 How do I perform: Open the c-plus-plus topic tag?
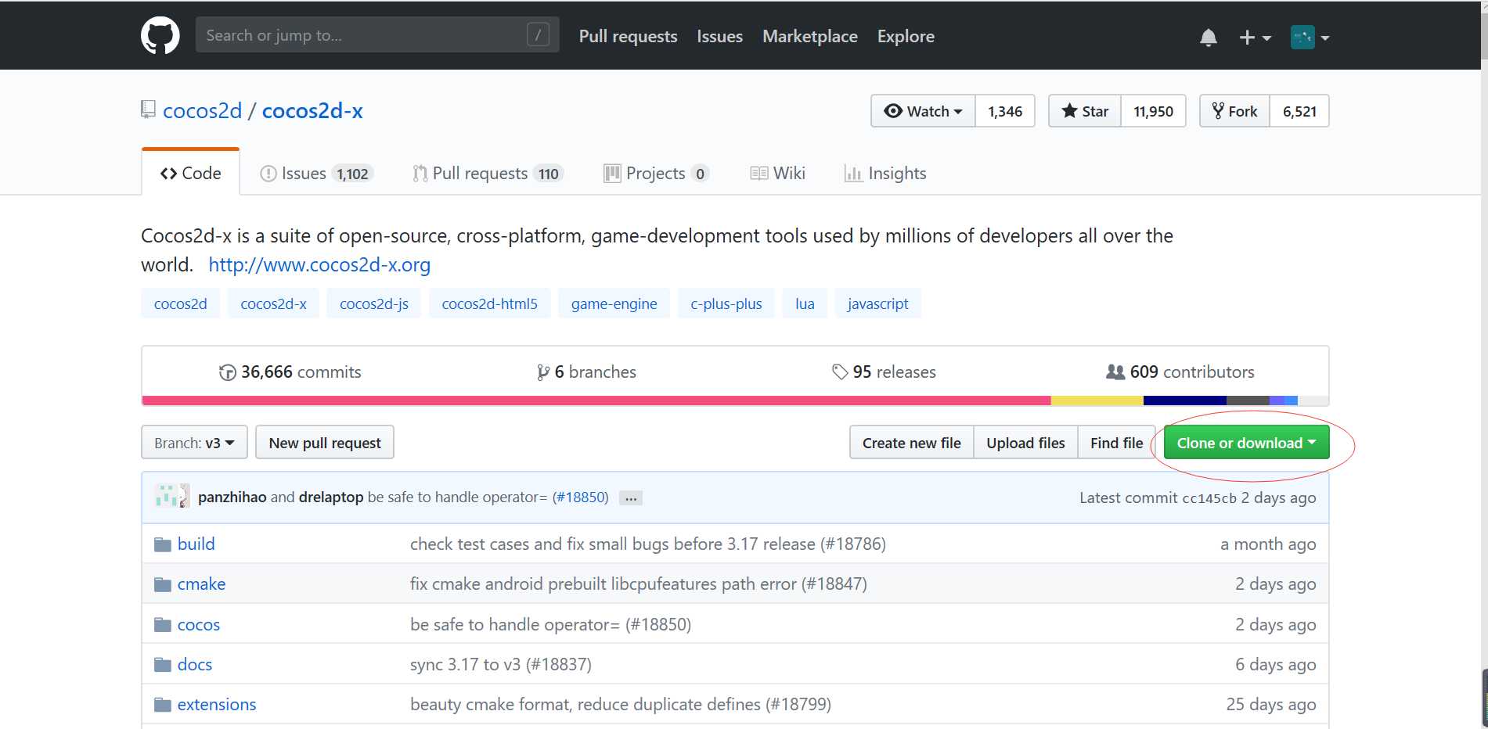(x=726, y=303)
